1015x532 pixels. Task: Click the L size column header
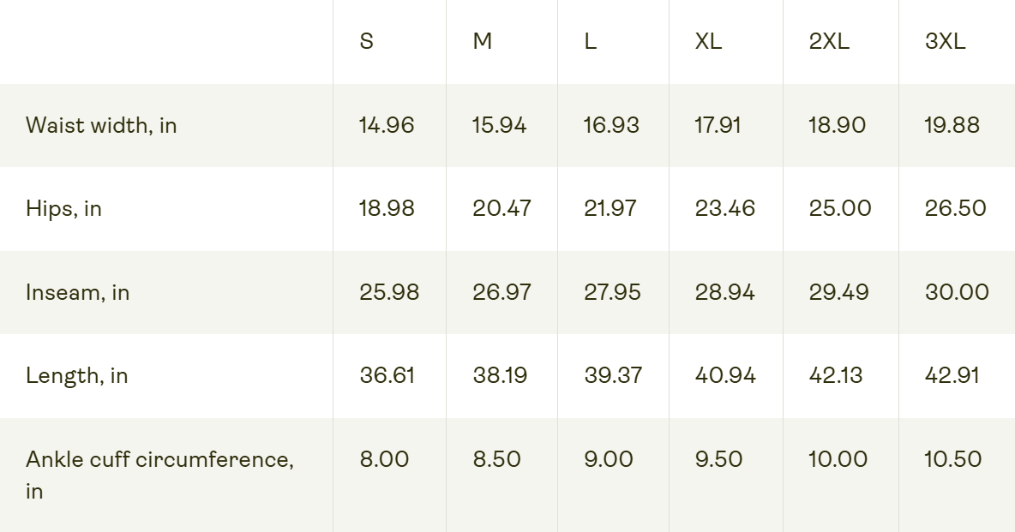590,41
